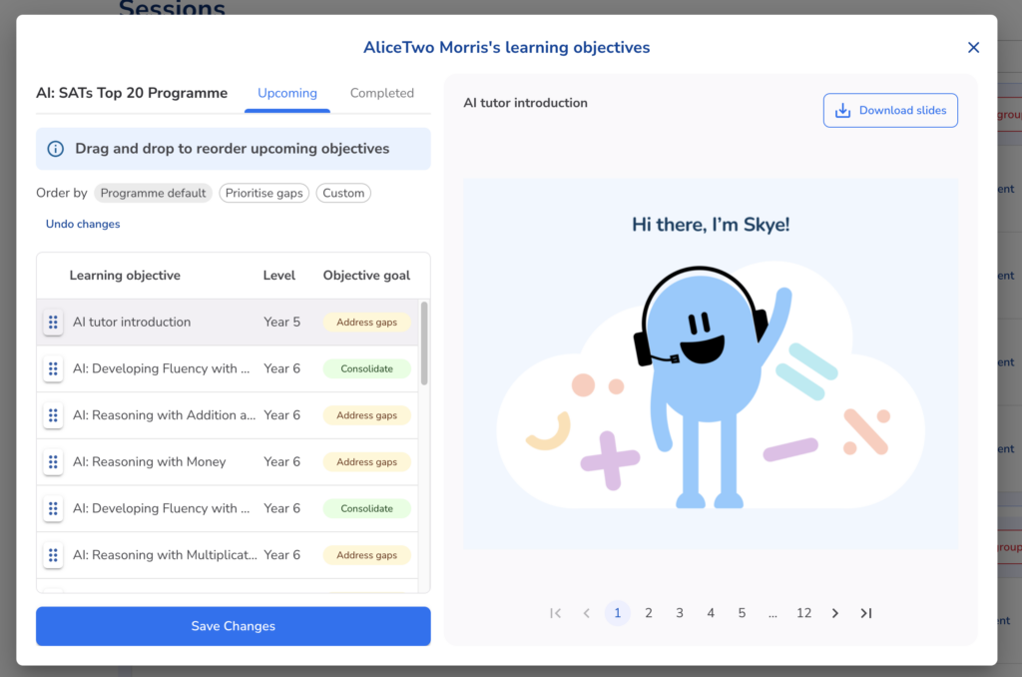Jump to the first slide page
The image size is (1022, 677).
coord(556,613)
